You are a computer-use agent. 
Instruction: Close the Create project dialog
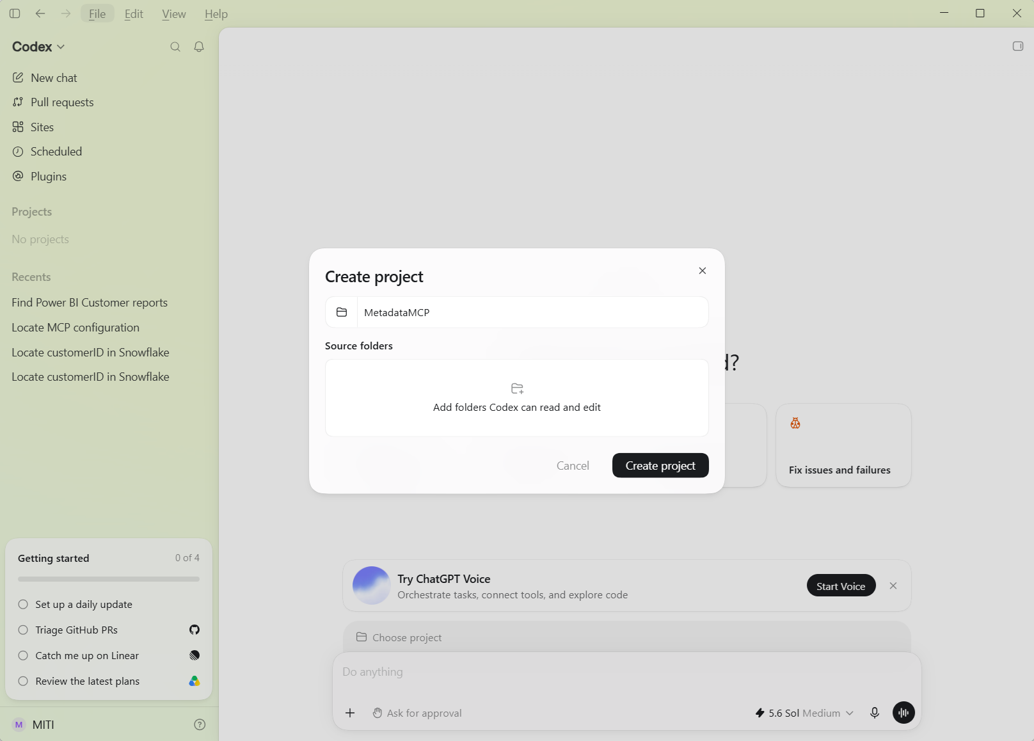point(703,271)
